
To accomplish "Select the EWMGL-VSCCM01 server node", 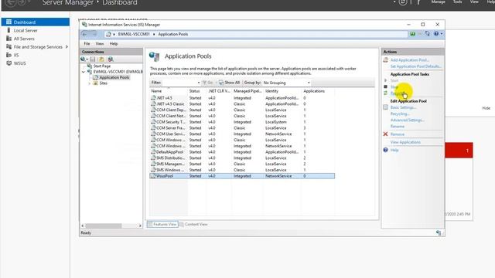I will pos(118,72).
